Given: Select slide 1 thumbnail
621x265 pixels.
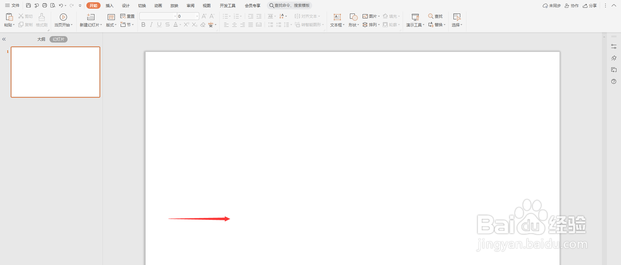Looking at the screenshot, I should pyautogui.click(x=56, y=72).
